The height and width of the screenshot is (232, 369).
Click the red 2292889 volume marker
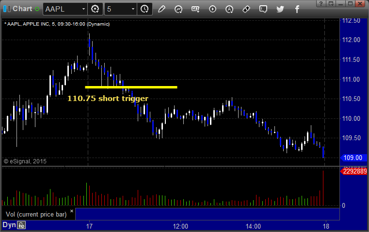tap(353, 171)
